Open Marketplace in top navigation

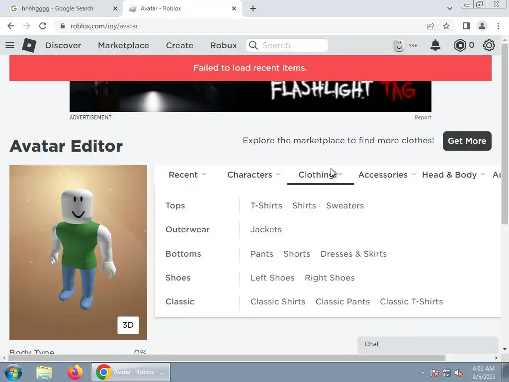point(123,45)
